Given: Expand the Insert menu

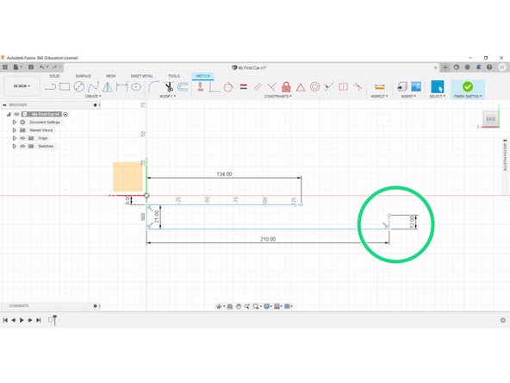Looking at the screenshot, I should pyautogui.click(x=408, y=97).
